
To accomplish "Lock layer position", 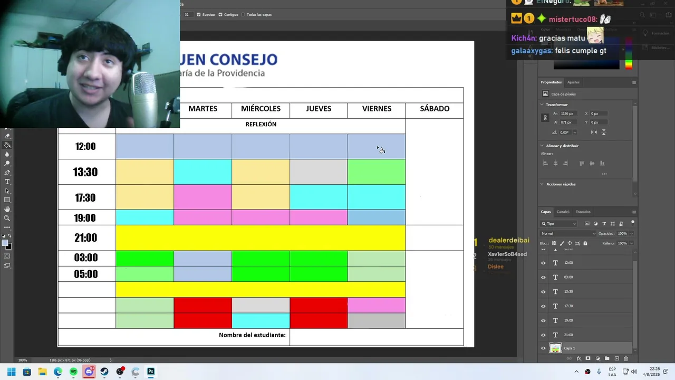I will pyautogui.click(x=570, y=243).
